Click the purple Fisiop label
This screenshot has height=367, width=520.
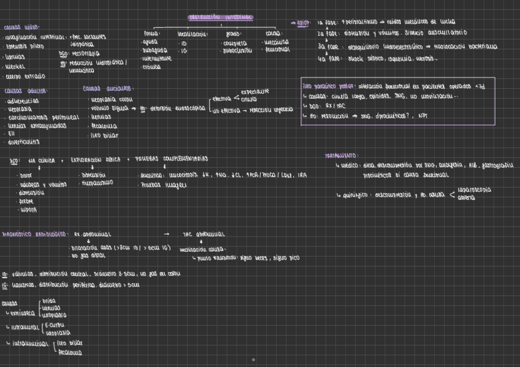tap(303, 23)
